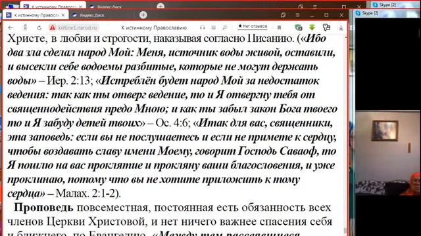This screenshot has width=421, height=236.
Task: Click the Skype video feed thumbnail
Action: [x=388, y=153]
